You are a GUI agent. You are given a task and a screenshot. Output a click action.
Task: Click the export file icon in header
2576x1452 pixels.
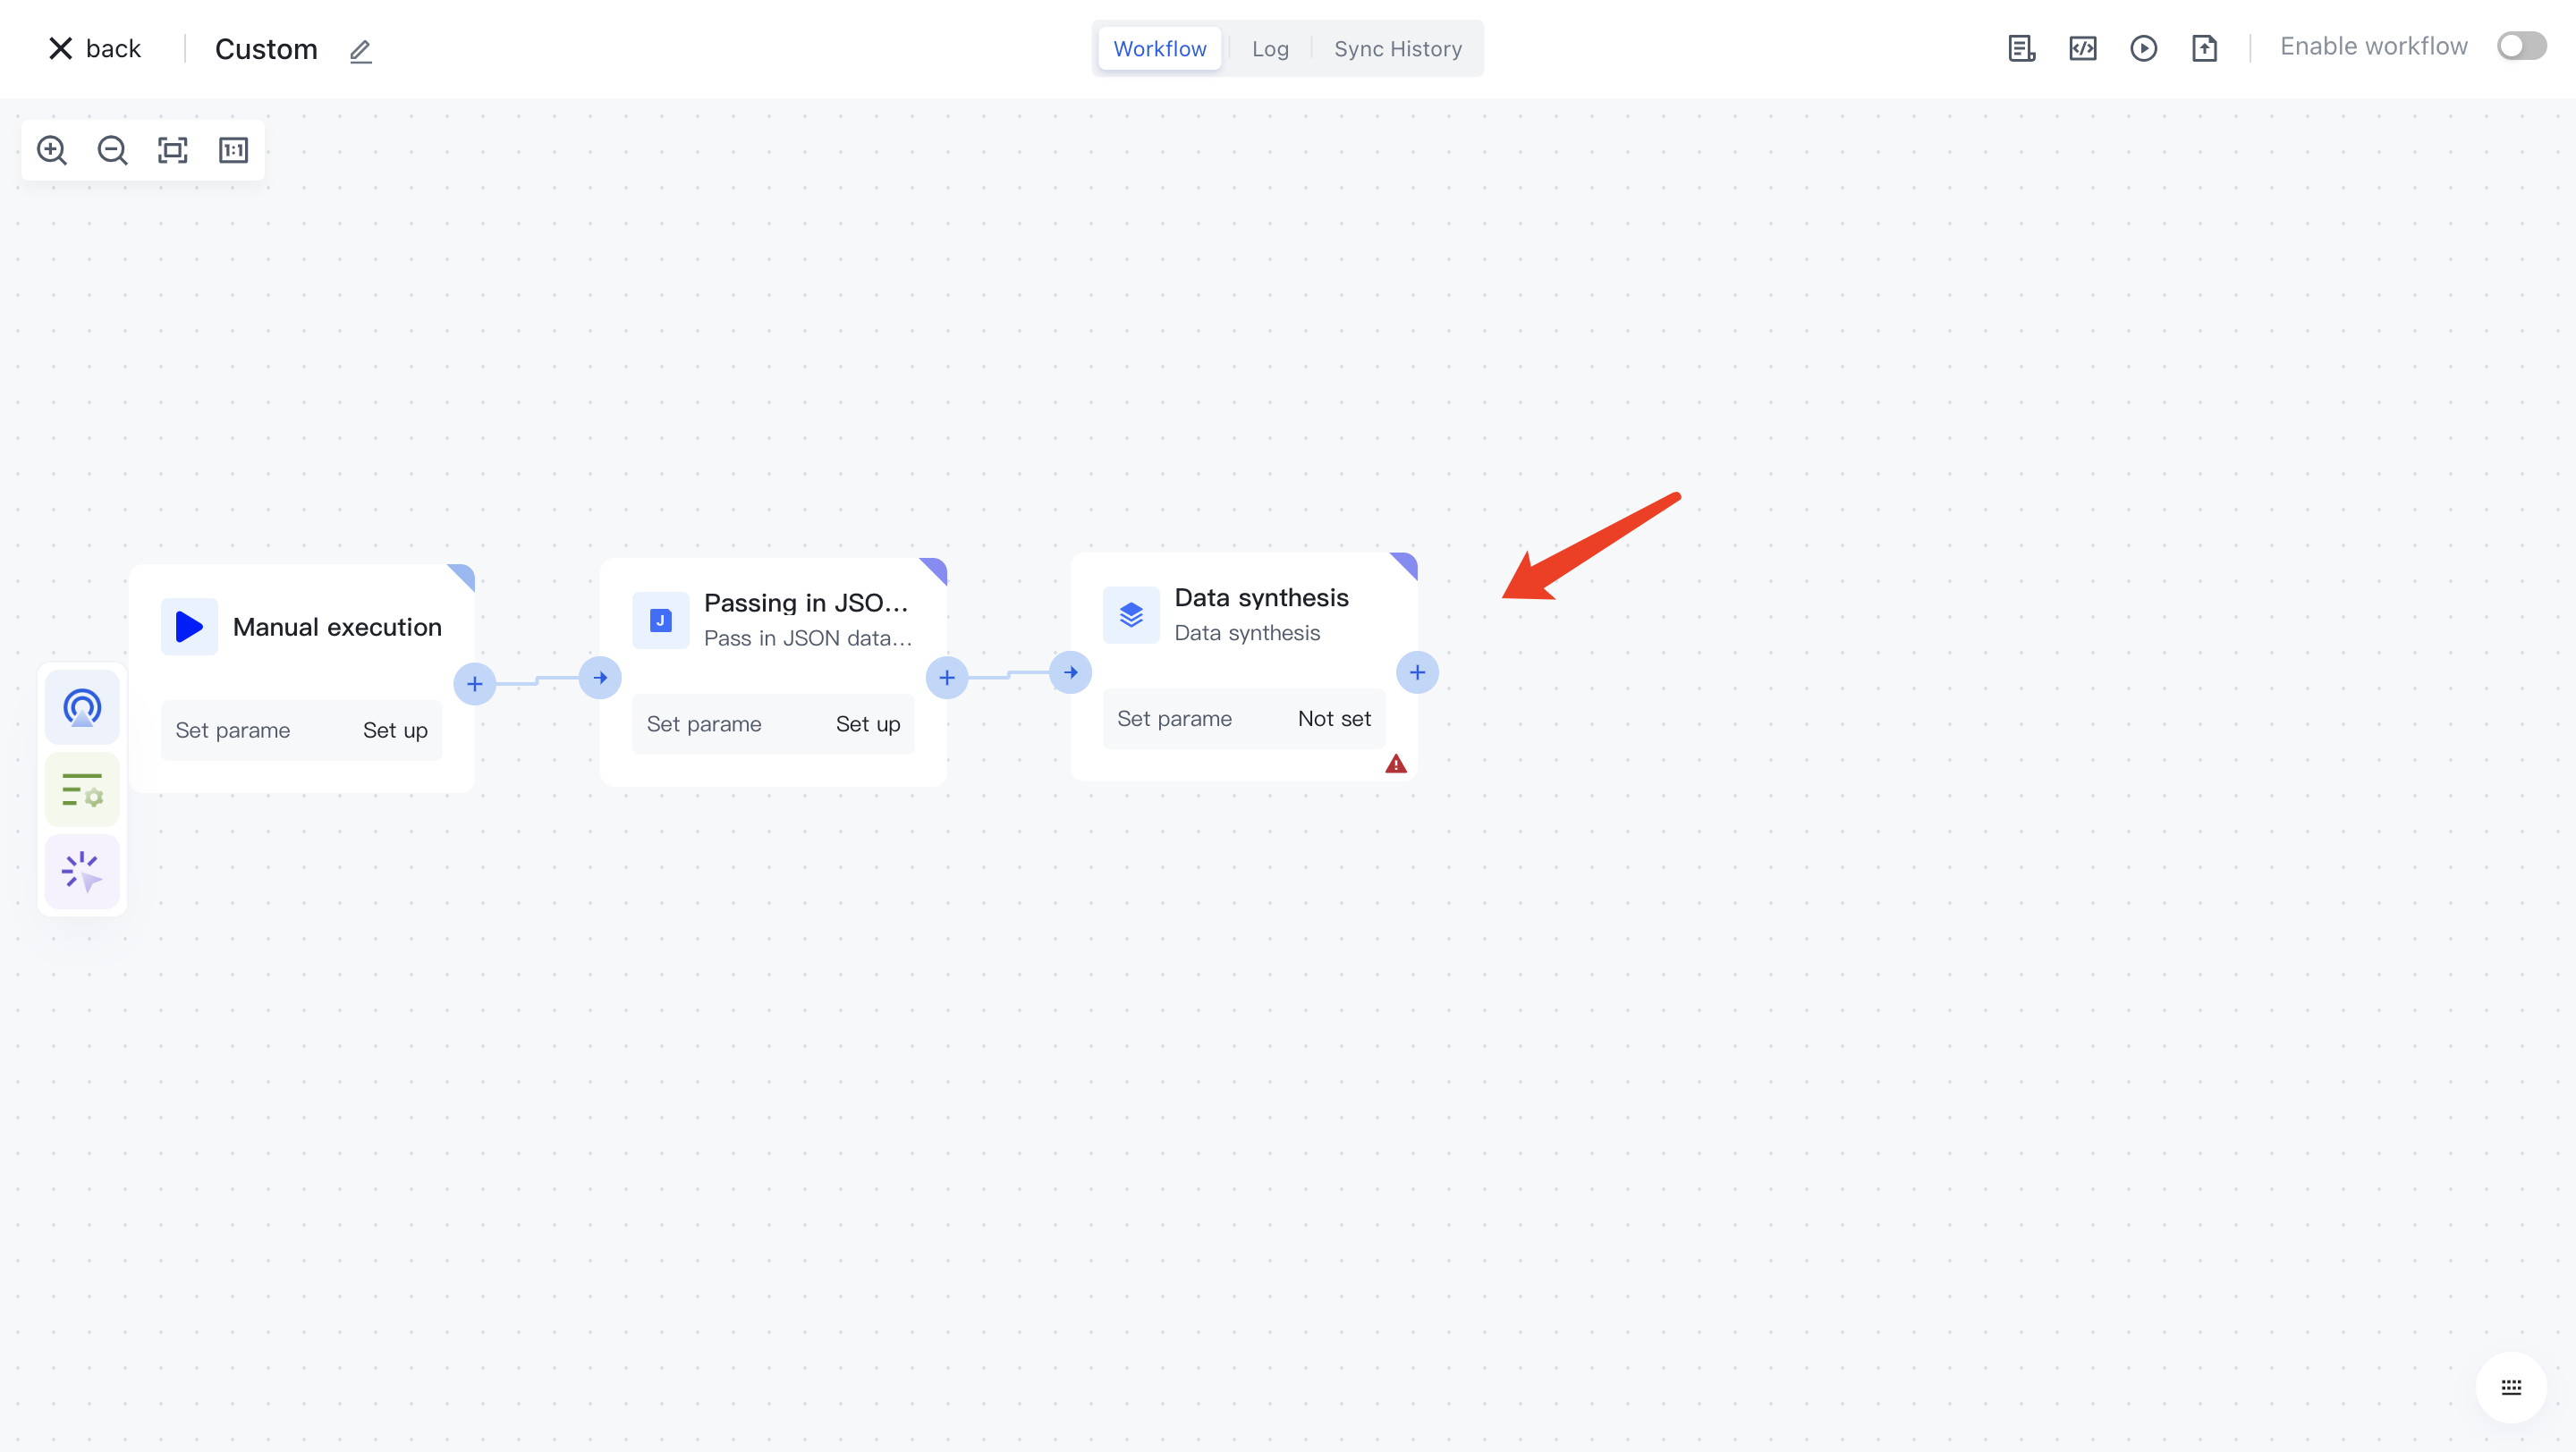pos(2204,48)
